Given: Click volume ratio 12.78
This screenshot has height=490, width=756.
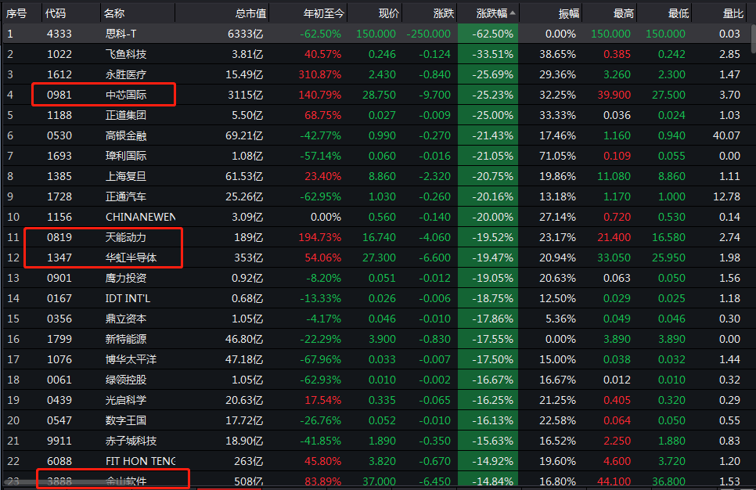Looking at the screenshot, I should [x=726, y=196].
